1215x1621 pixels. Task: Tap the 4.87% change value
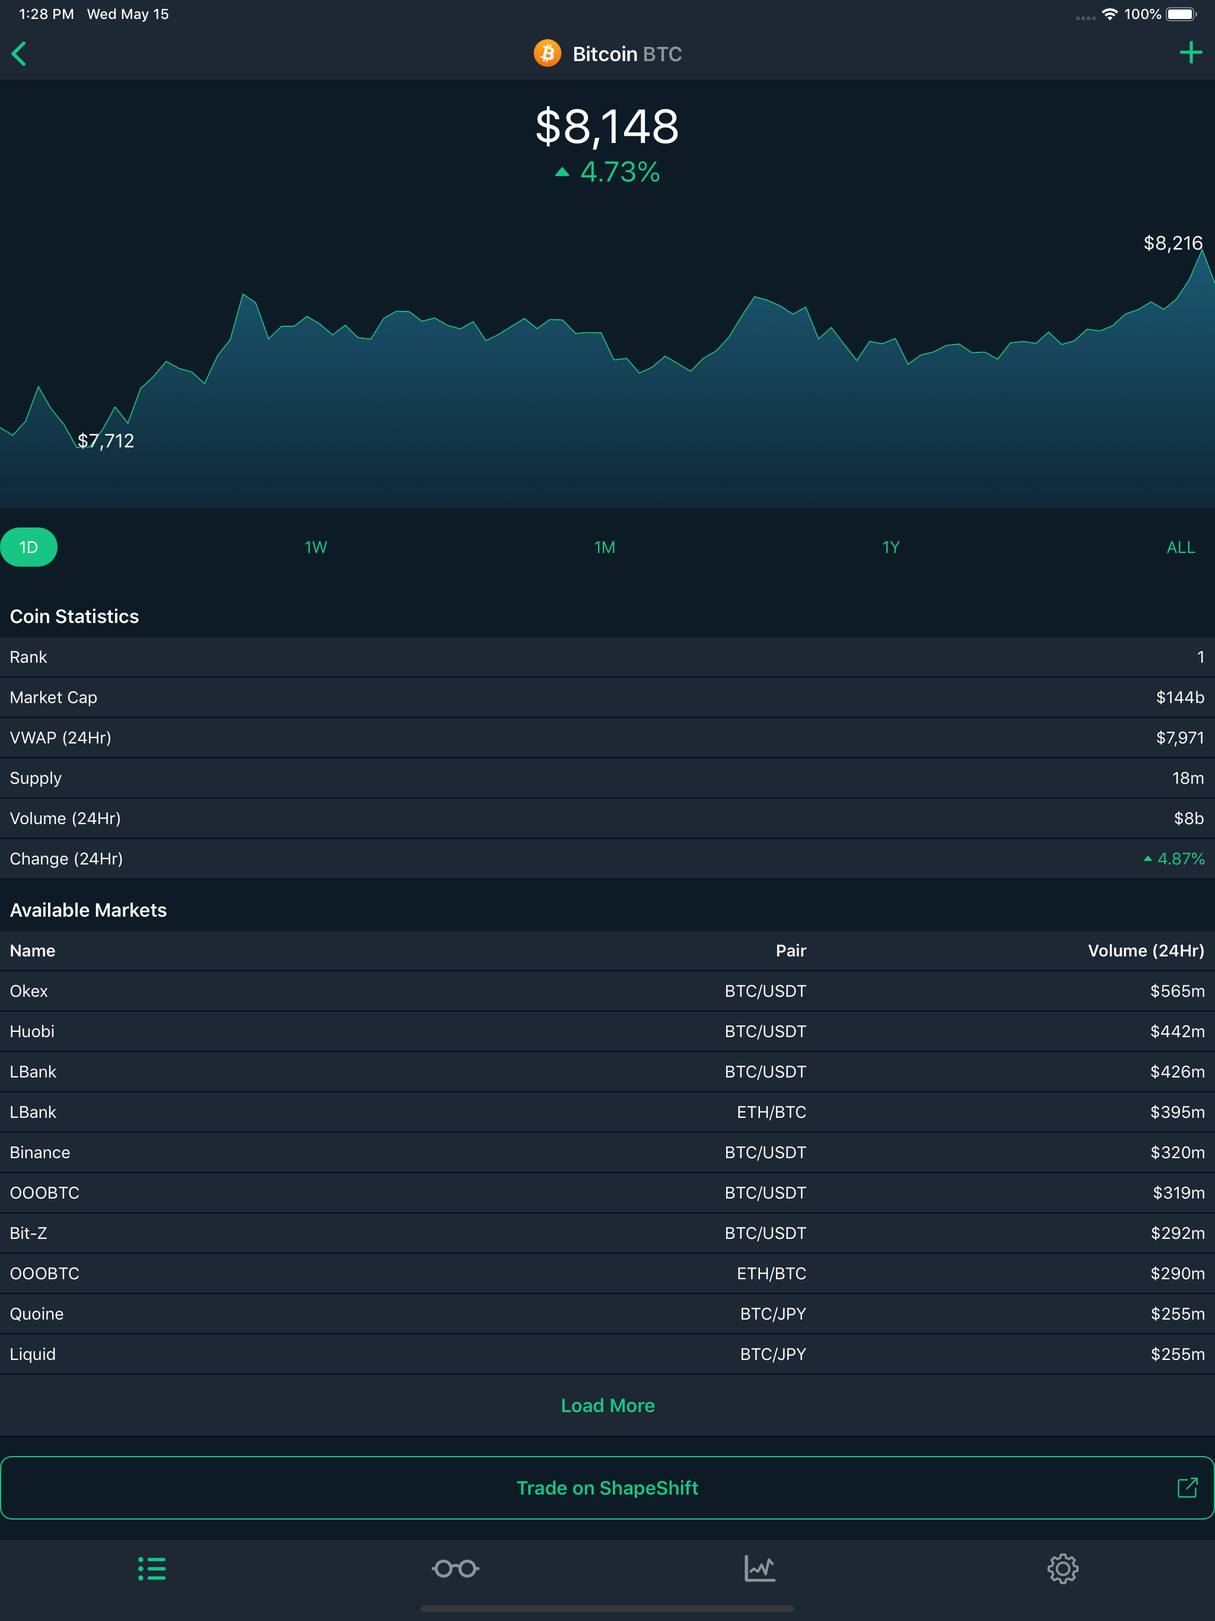point(1174,859)
